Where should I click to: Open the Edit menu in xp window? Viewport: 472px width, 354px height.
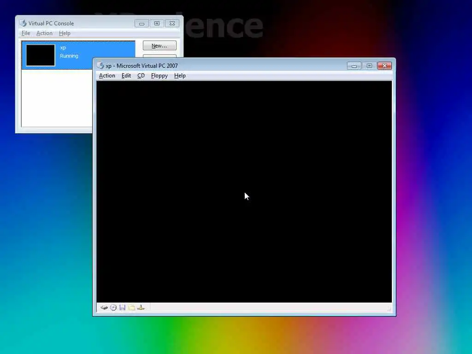pos(126,76)
